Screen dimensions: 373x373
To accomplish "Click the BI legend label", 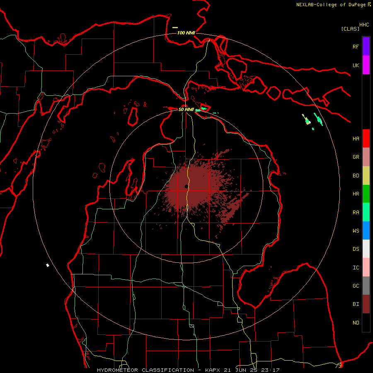I will (x=356, y=304).
